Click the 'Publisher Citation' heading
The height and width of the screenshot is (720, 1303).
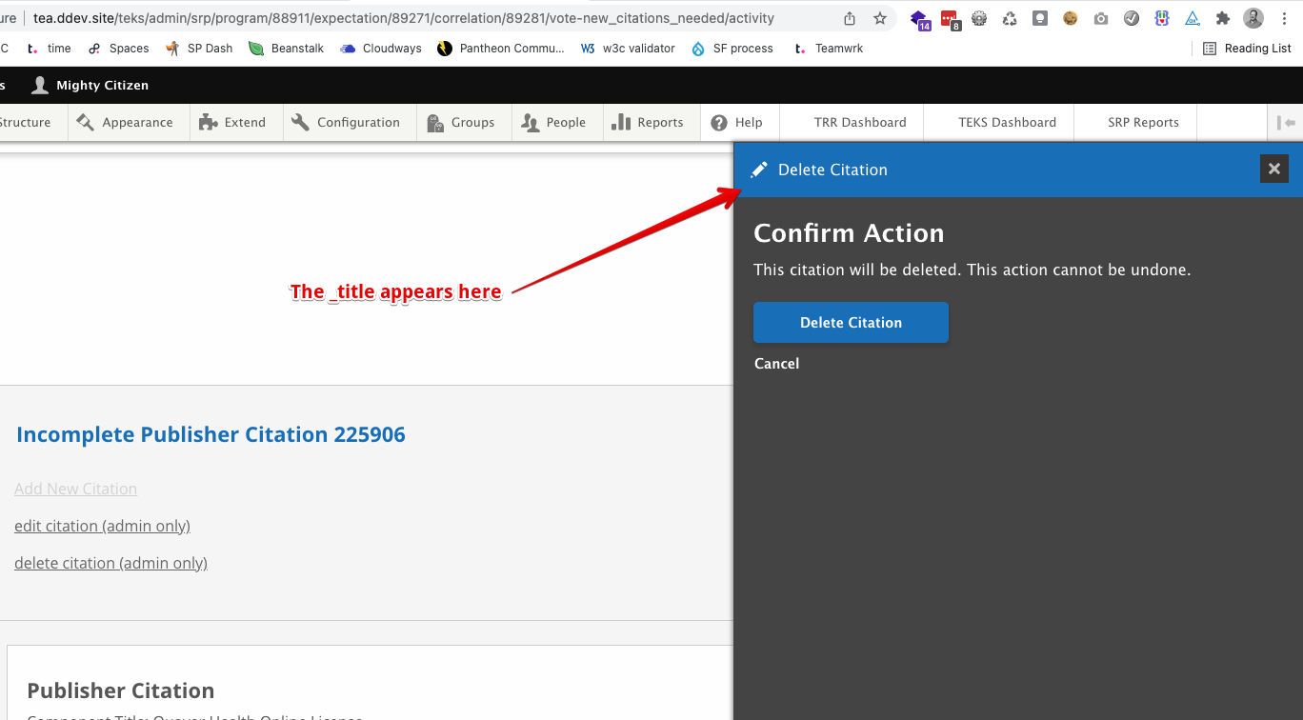click(121, 690)
